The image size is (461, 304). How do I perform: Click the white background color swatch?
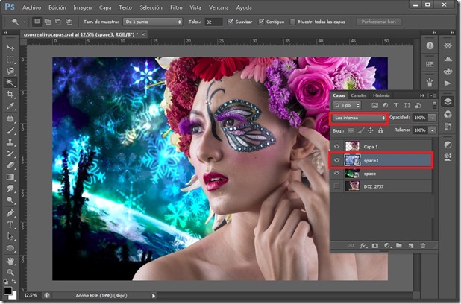coord(14,296)
